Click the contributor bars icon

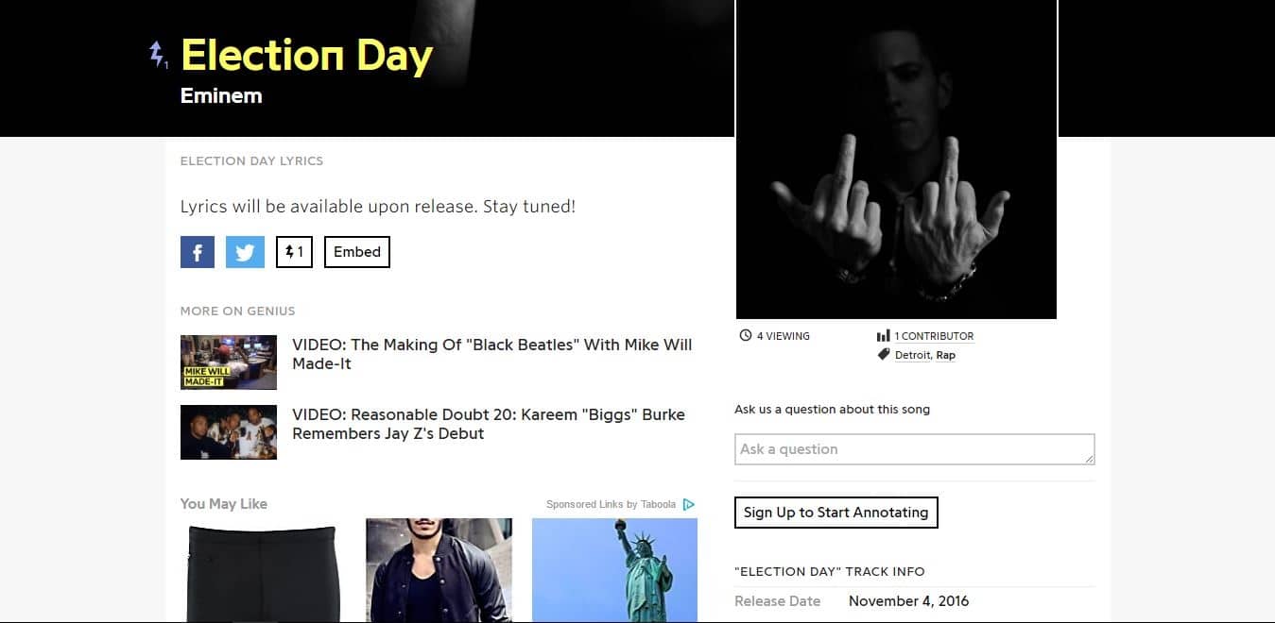click(x=883, y=336)
